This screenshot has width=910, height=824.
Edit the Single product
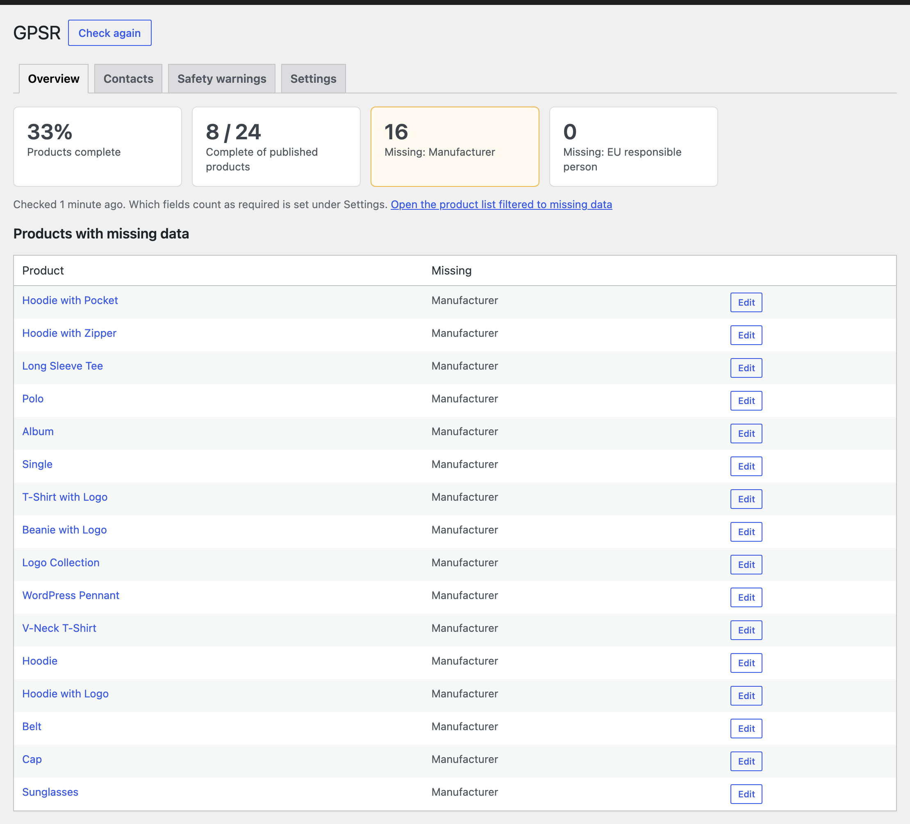(746, 467)
